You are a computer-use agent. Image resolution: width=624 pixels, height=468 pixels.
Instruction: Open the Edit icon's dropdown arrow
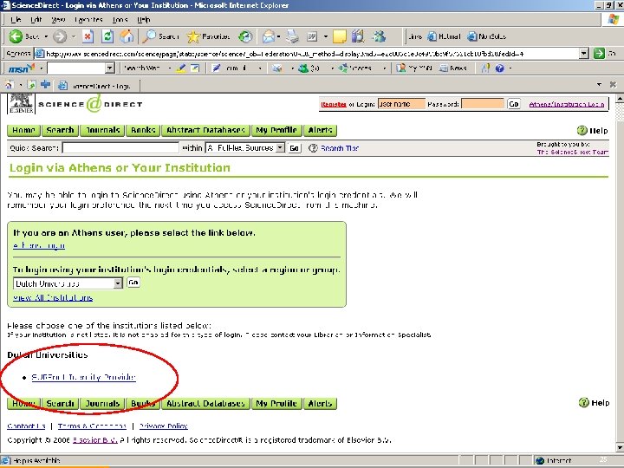(x=326, y=36)
